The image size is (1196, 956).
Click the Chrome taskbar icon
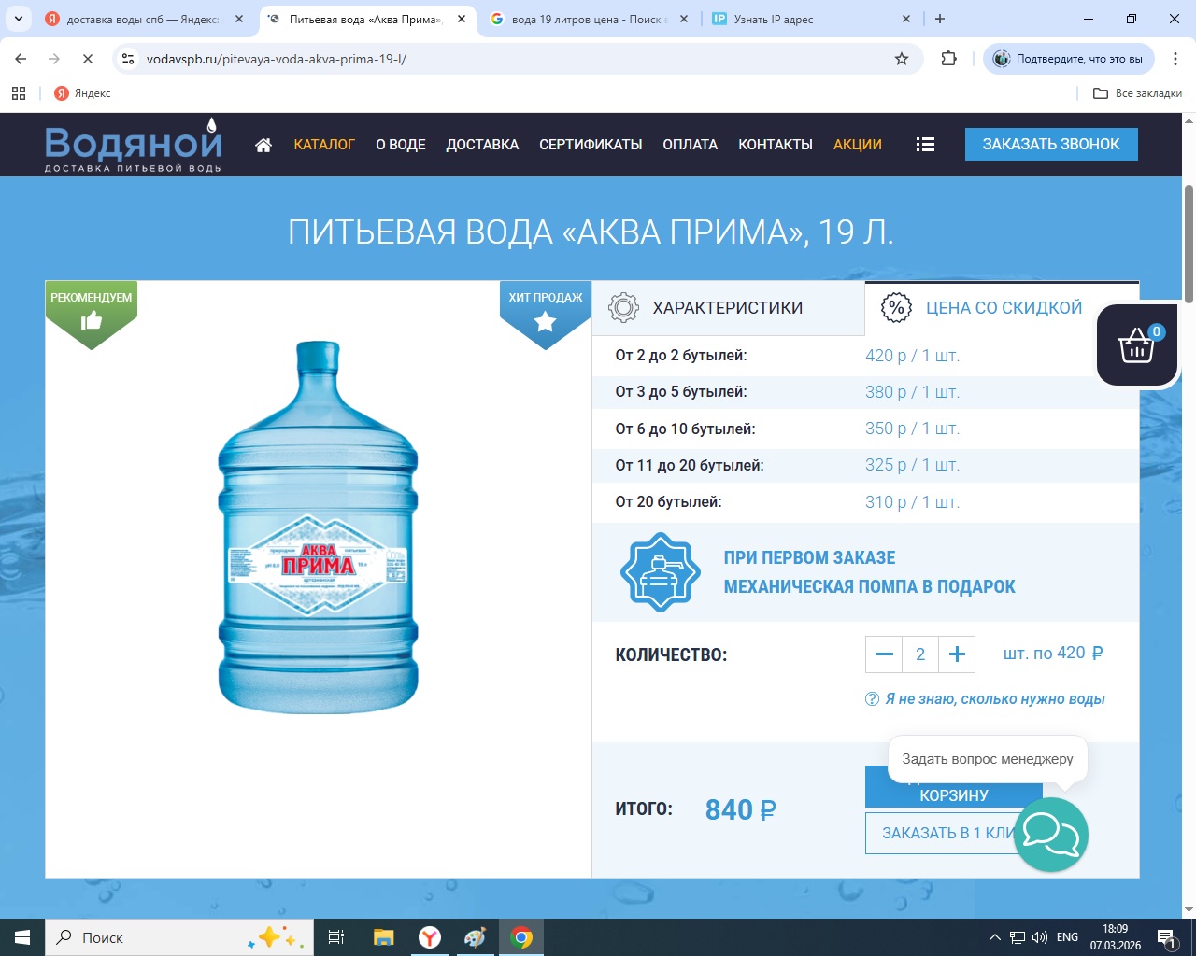click(521, 937)
